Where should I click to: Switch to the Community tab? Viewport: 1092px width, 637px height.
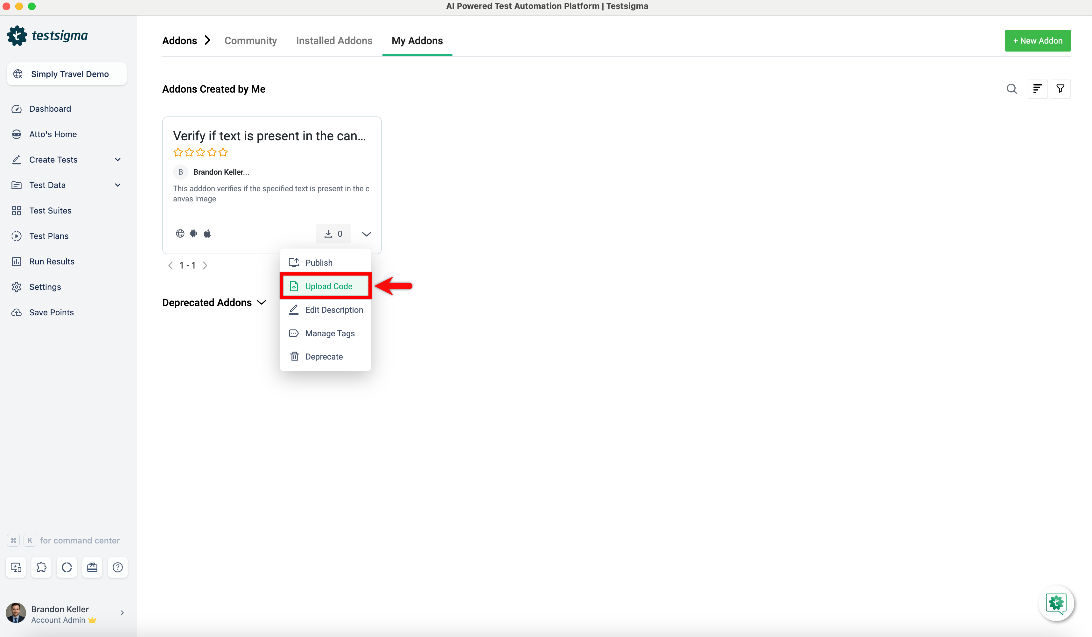pos(250,40)
